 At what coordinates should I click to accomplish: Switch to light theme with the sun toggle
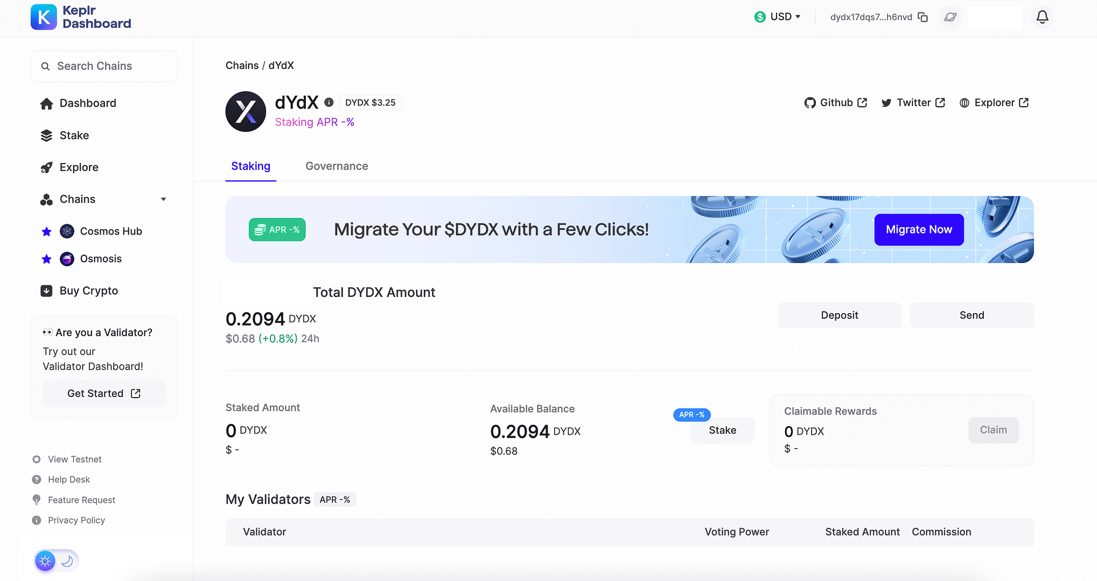(45, 561)
